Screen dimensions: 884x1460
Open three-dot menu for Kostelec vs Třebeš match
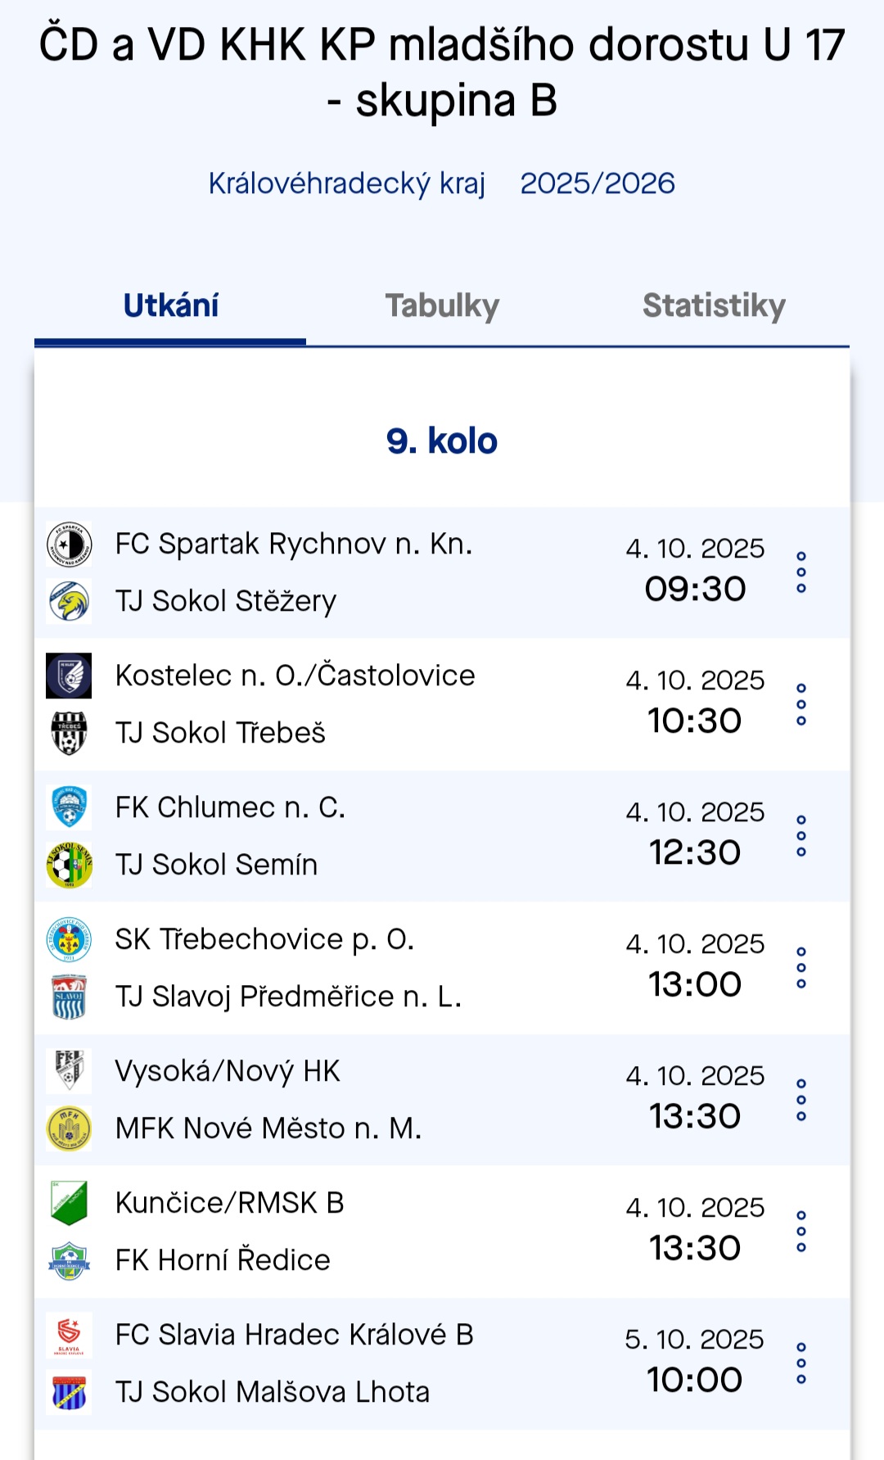click(x=801, y=704)
